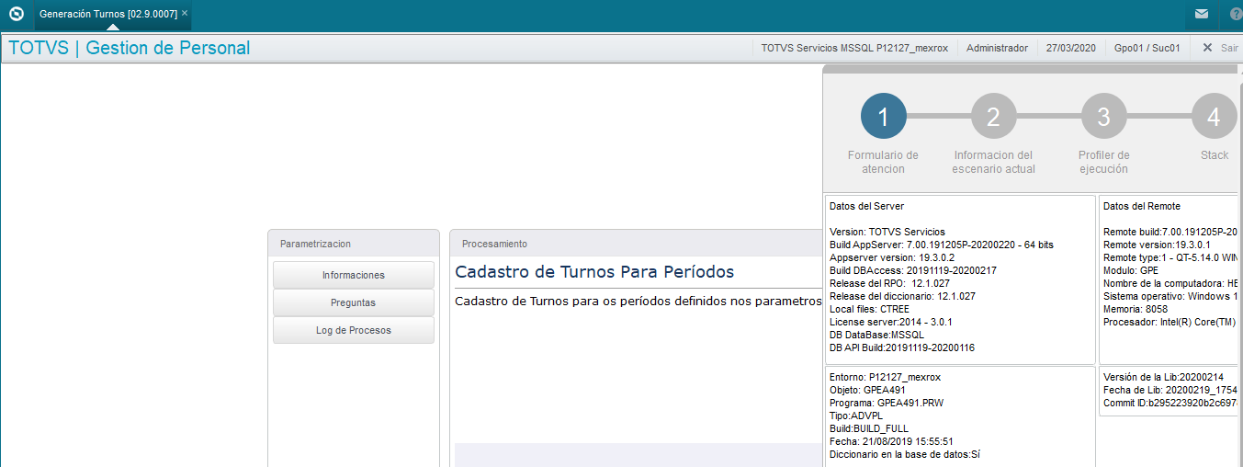
Task: Open the Log de Procesos button
Action: coord(354,330)
